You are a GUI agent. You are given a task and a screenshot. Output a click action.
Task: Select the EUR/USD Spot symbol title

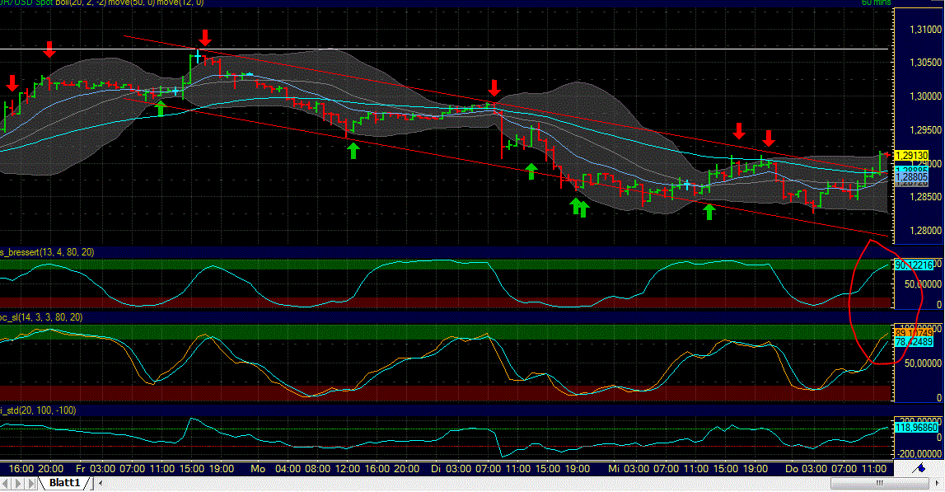click(25, 3)
